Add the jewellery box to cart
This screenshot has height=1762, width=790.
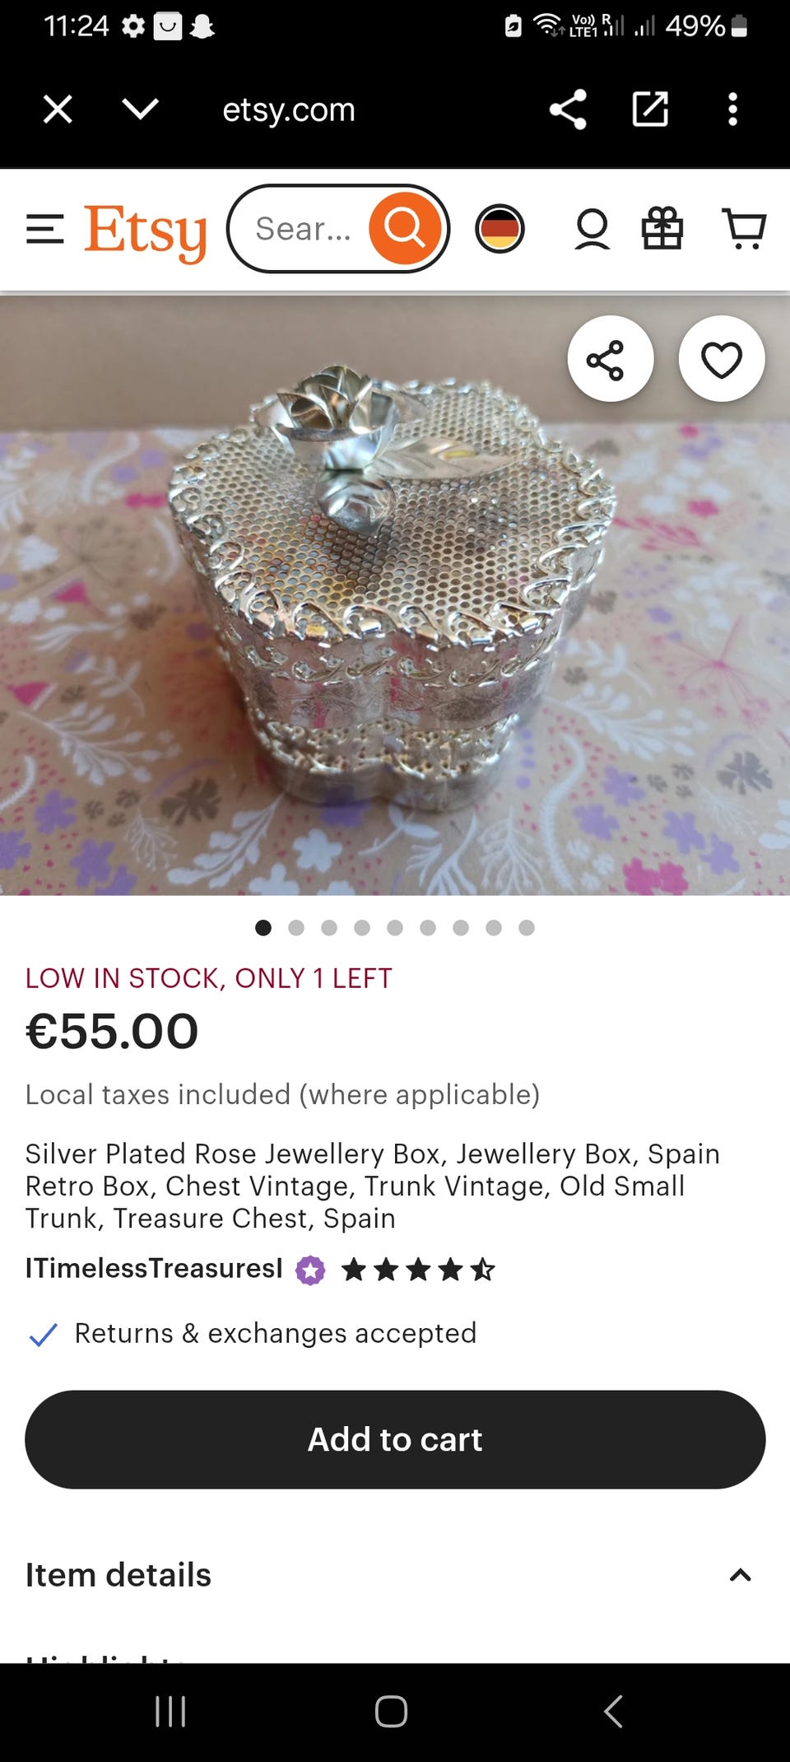[x=395, y=1439]
